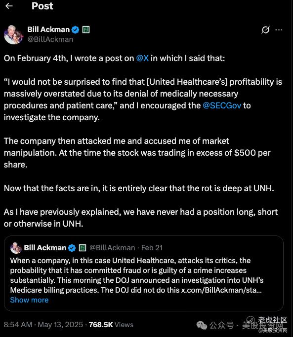View the 768.5K Views count
This screenshot has width=293, height=337.
[x=111, y=325]
